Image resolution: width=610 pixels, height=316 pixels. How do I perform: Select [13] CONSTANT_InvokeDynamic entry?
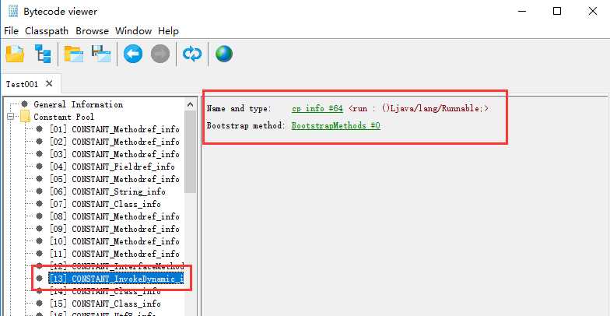(x=116, y=279)
